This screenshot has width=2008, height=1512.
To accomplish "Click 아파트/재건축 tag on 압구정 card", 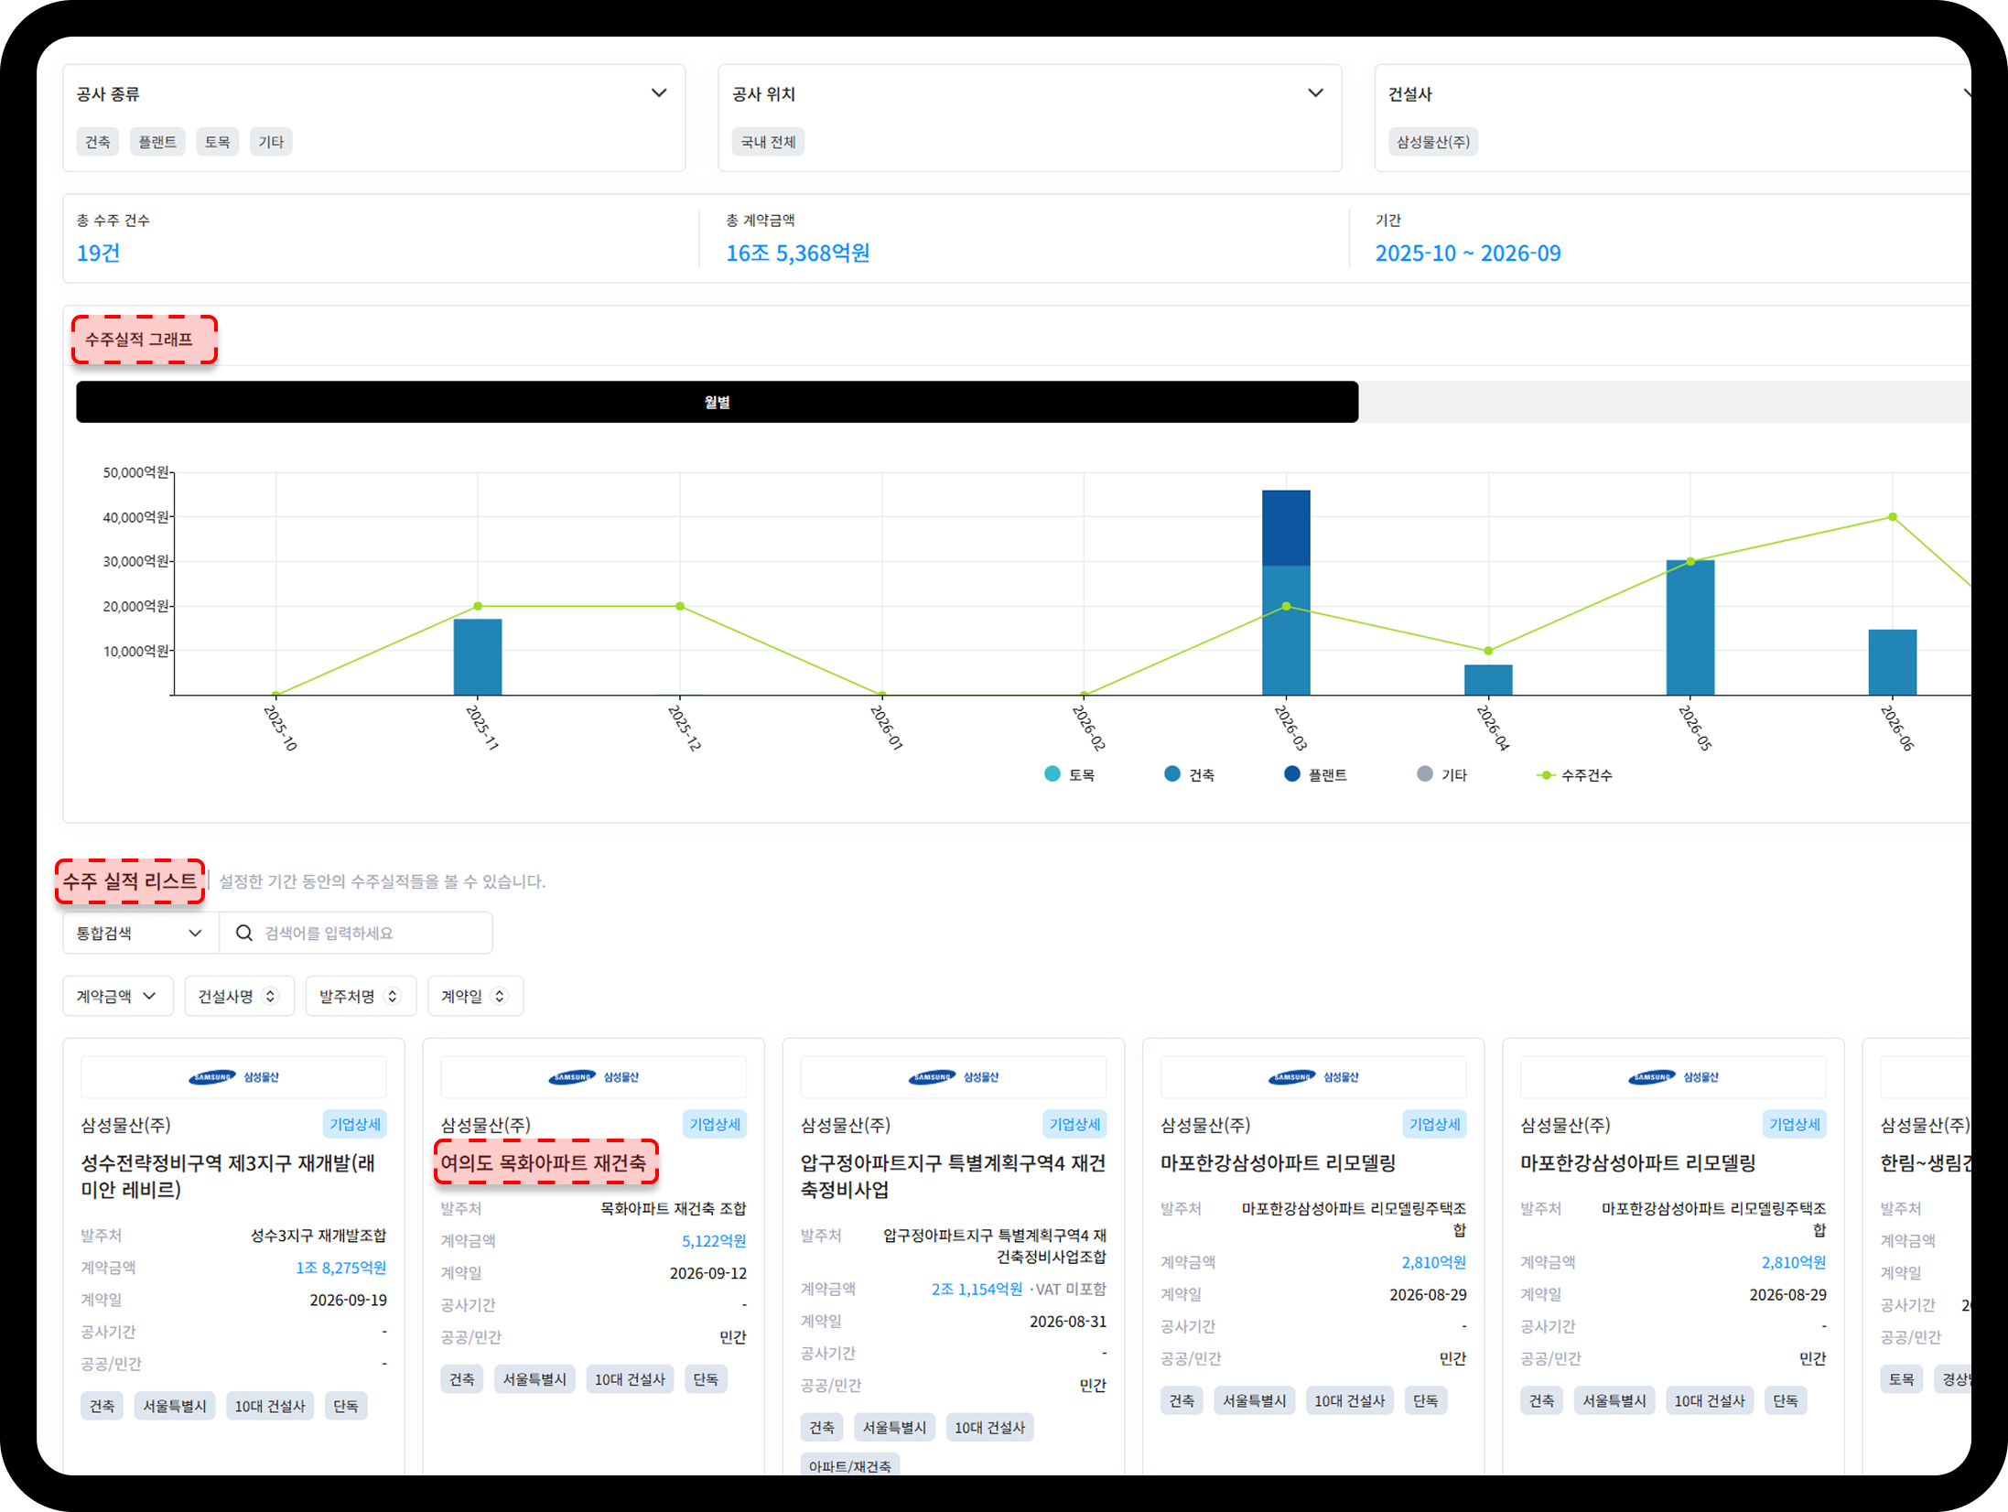I will [x=850, y=1463].
